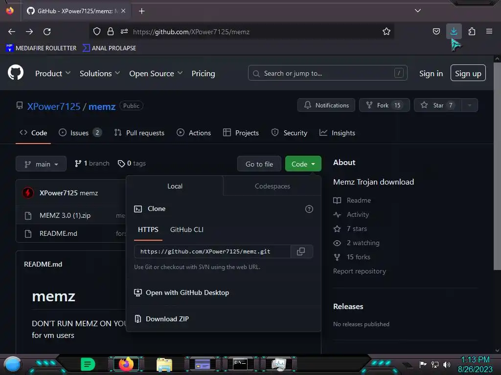
Task: View the 7 stars link
Action: click(x=350, y=229)
